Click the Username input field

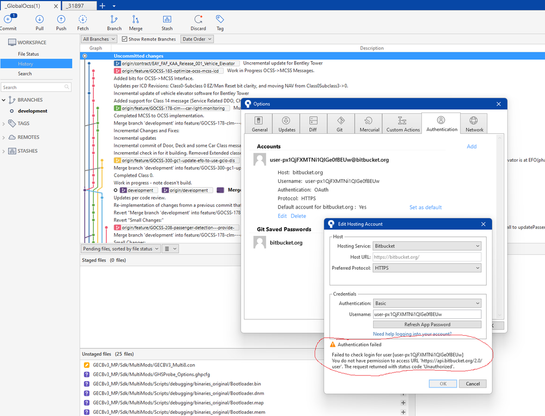pos(427,314)
